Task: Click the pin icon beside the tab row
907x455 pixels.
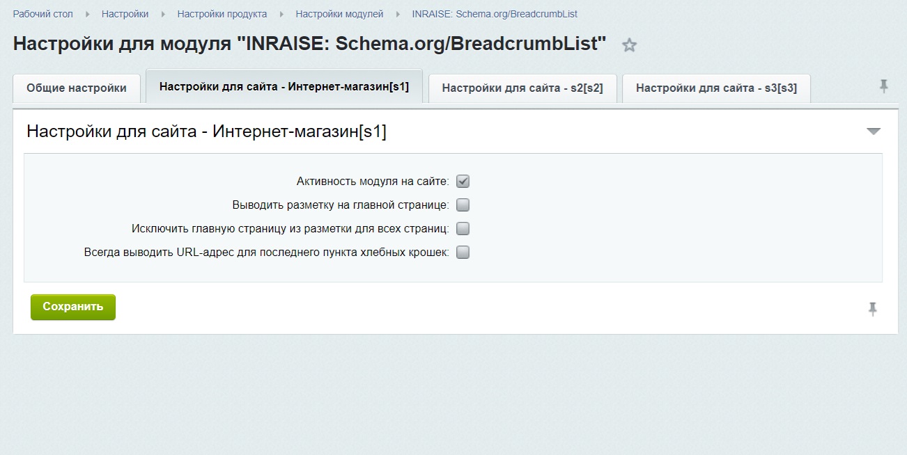Action: [x=883, y=86]
